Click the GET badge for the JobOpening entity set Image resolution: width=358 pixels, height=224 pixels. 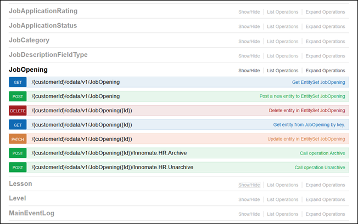[17, 82]
